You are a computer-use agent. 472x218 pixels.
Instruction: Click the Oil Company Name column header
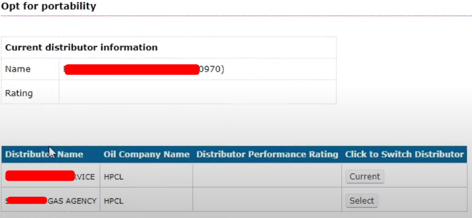click(x=146, y=154)
